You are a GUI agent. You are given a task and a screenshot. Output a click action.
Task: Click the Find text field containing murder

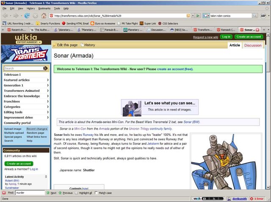pyautogui.click(x=30, y=193)
